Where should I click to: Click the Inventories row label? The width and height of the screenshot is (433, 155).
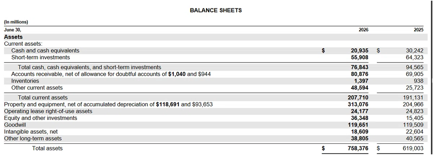tap(25, 81)
